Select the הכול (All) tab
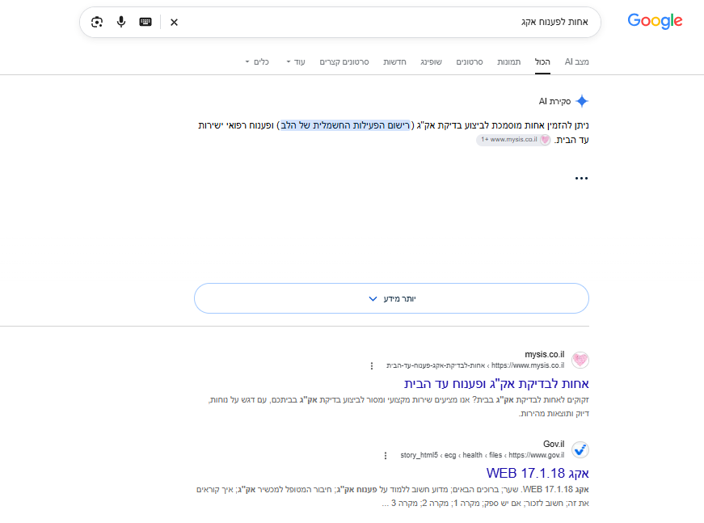 (542, 62)
